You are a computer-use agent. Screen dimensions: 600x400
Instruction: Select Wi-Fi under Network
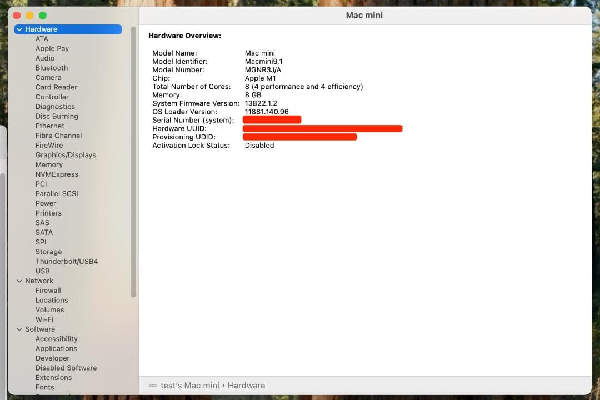click(x=44, y=319)
